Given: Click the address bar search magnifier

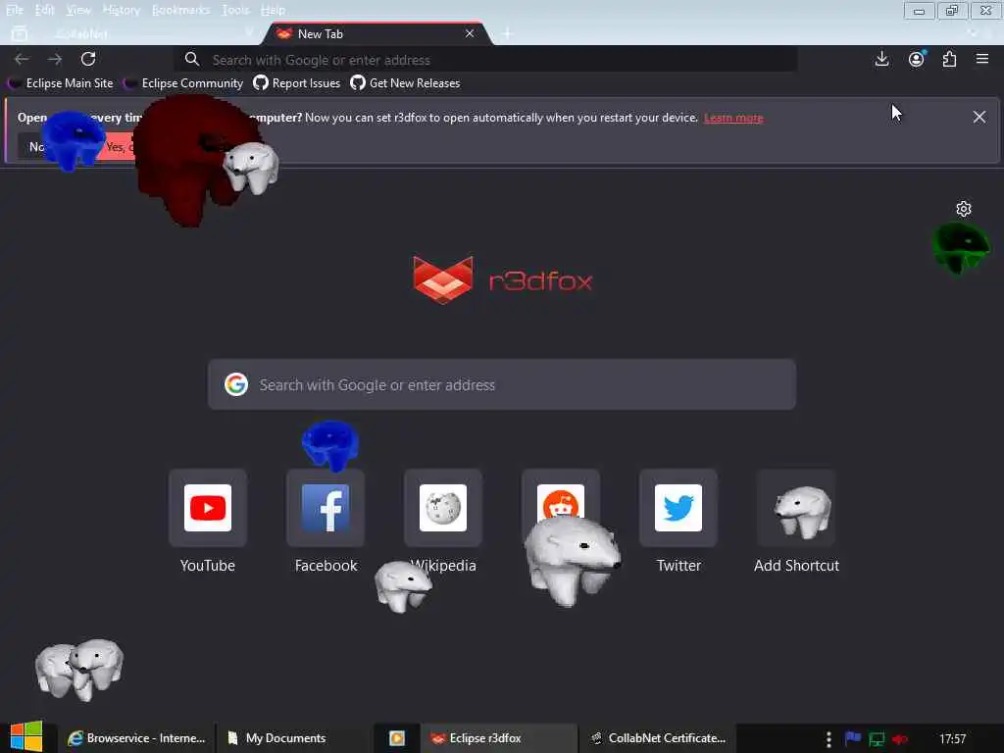Looking at the screenshot, I should tap(191, 60).
